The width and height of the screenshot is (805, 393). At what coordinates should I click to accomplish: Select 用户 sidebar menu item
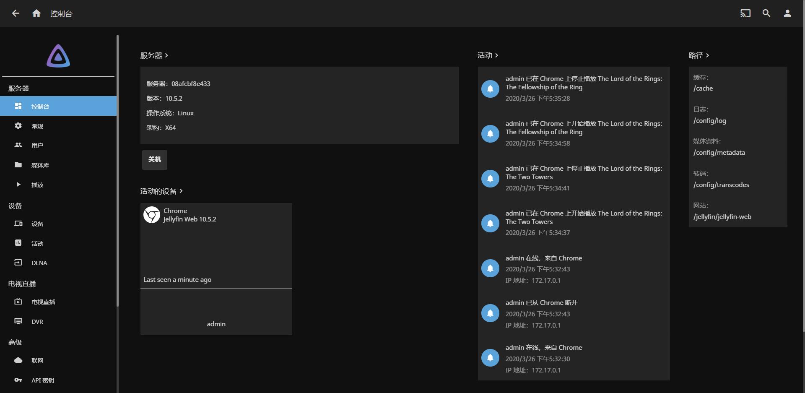point(37,146)
